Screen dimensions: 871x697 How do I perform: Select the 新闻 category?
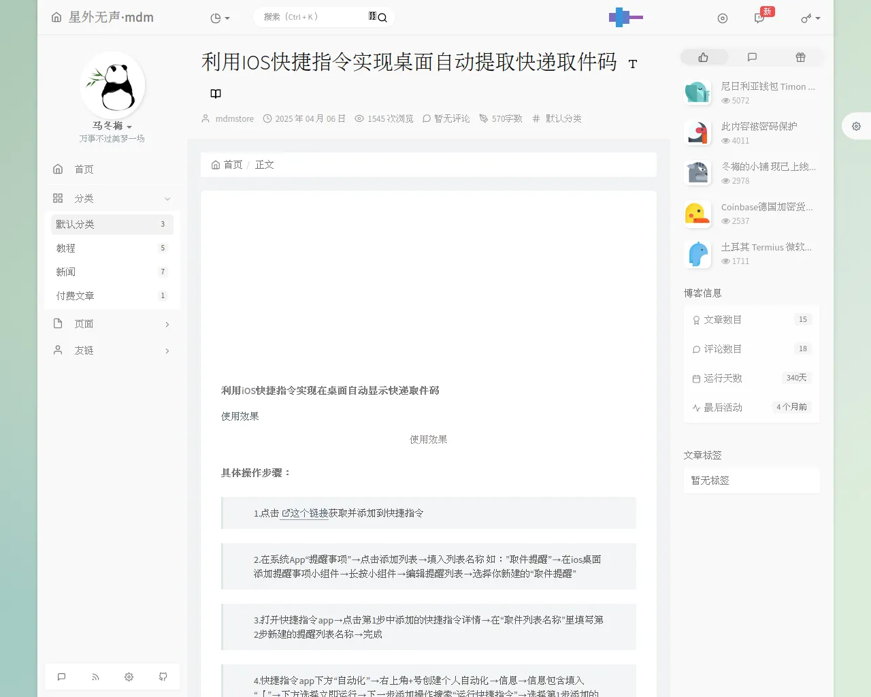click(x=112, y=272)
